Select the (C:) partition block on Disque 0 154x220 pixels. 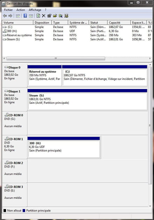[105, 76]
